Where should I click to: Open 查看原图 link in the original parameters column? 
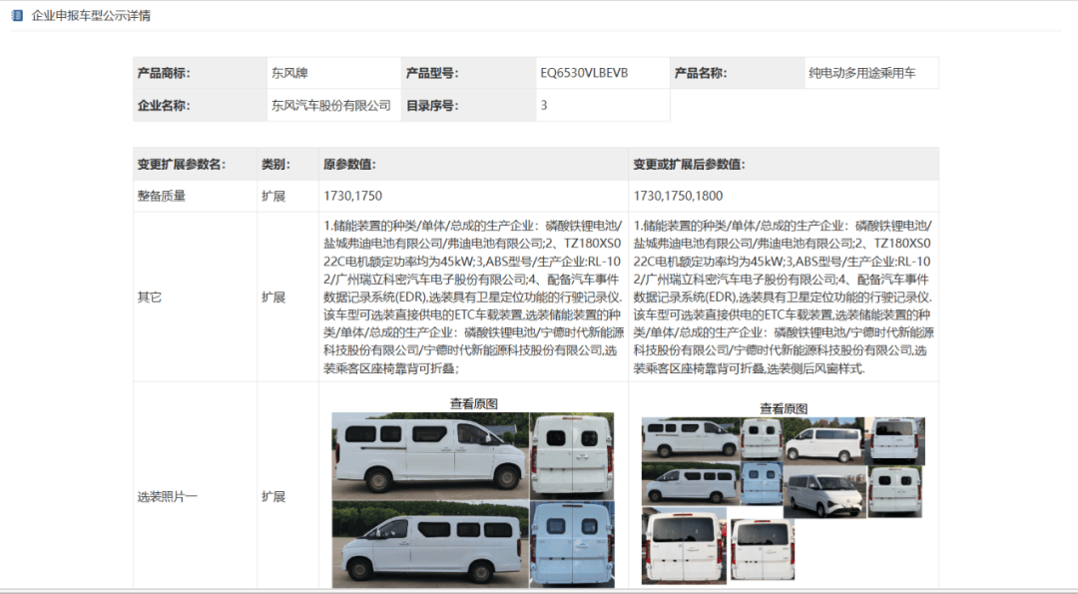tap(473, 403)
